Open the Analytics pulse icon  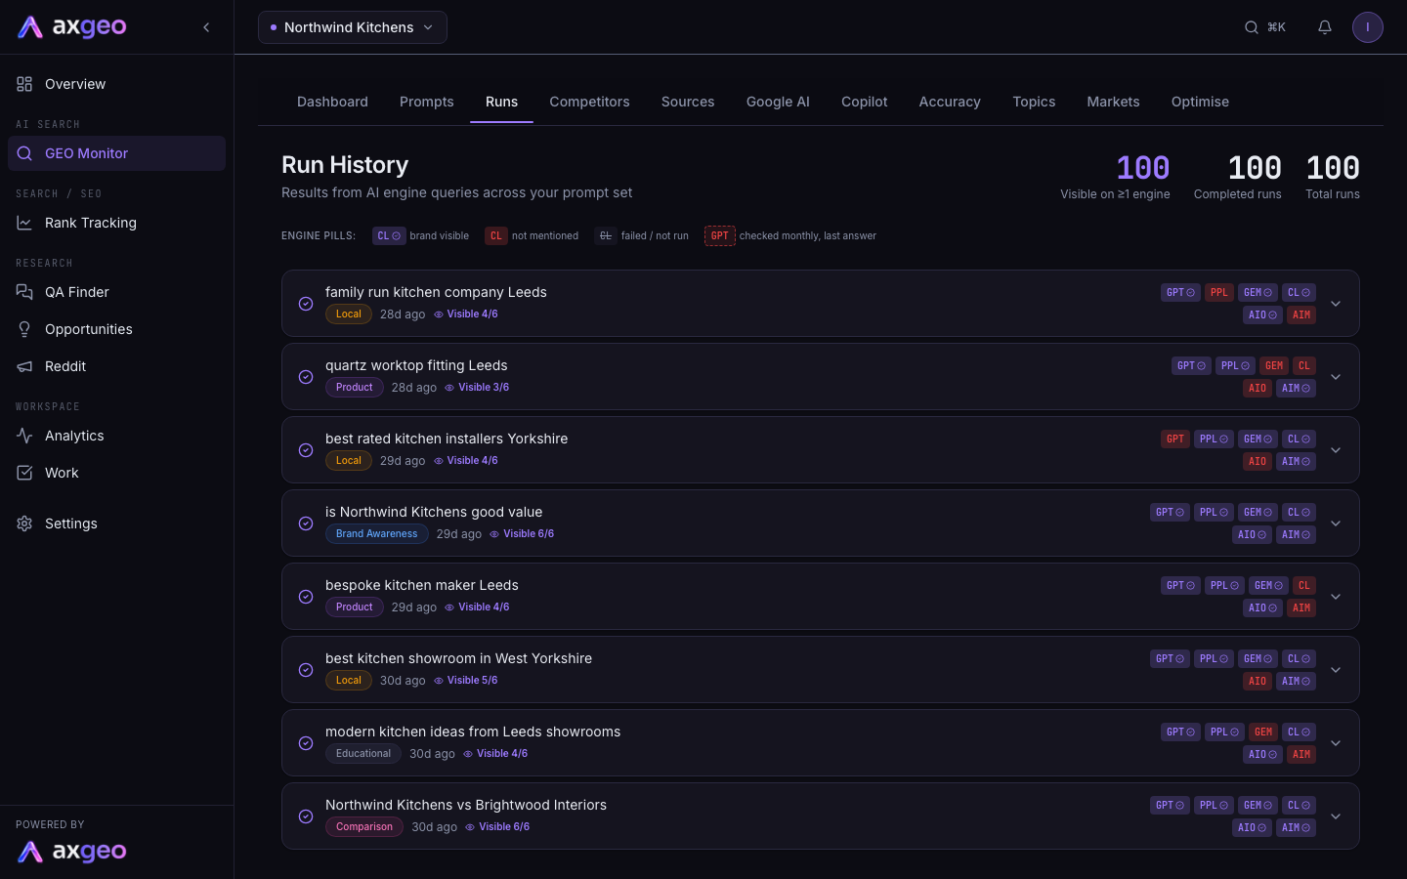click(x=24, y=436)
